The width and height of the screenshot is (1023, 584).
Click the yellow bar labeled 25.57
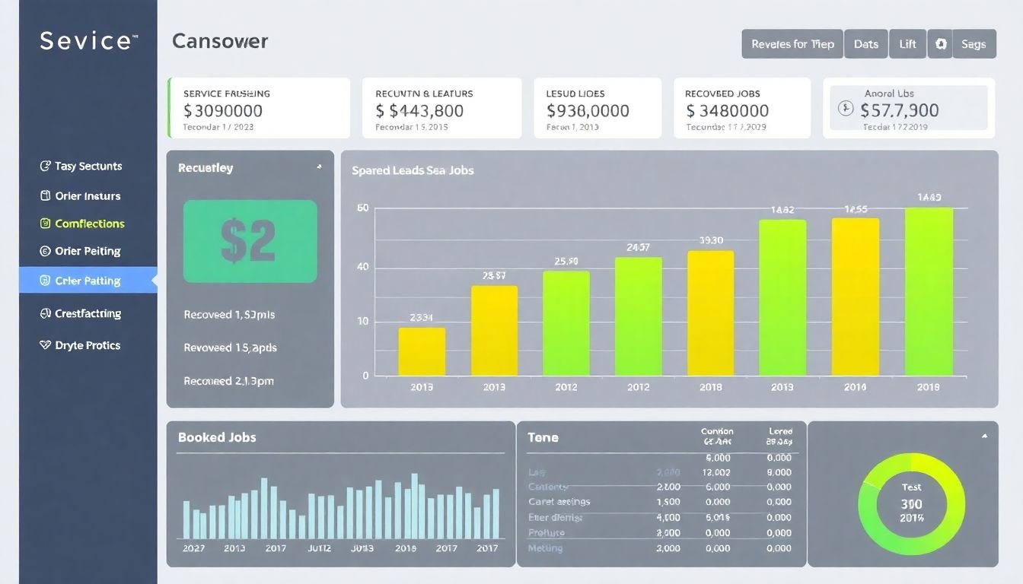click(494, 331)
